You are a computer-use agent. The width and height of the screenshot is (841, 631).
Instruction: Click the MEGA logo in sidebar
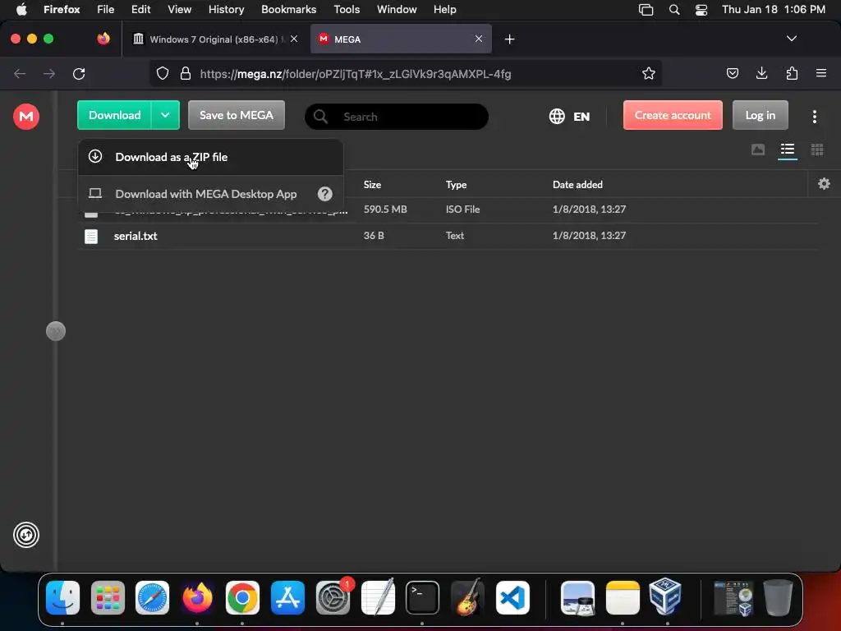pyautogui.click(x=25, y=116)
